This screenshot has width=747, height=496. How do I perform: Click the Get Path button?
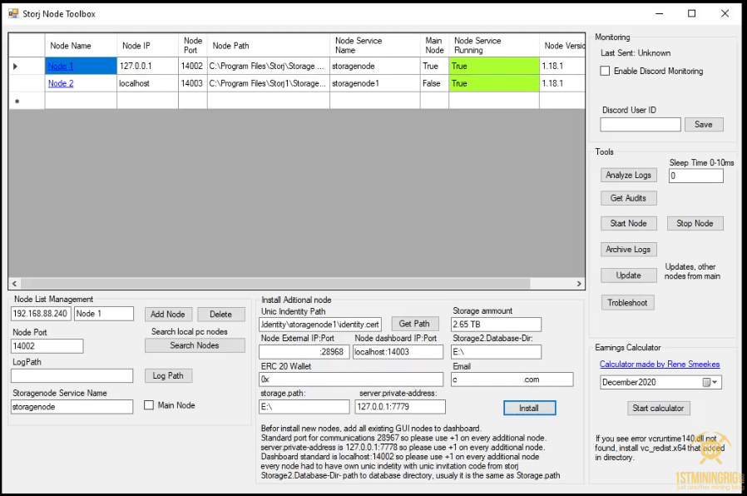(414, 324)
